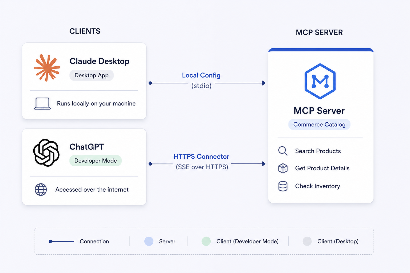Click the Server legend label
Viewport: 410px width, 273px height.
click(167, 241)
